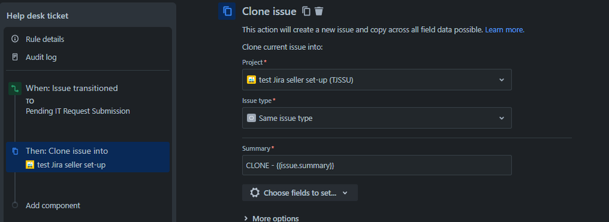Viewport: 609px width, 222px height.
Task: Open the Issue type dropdown
Action: point(377,118)
